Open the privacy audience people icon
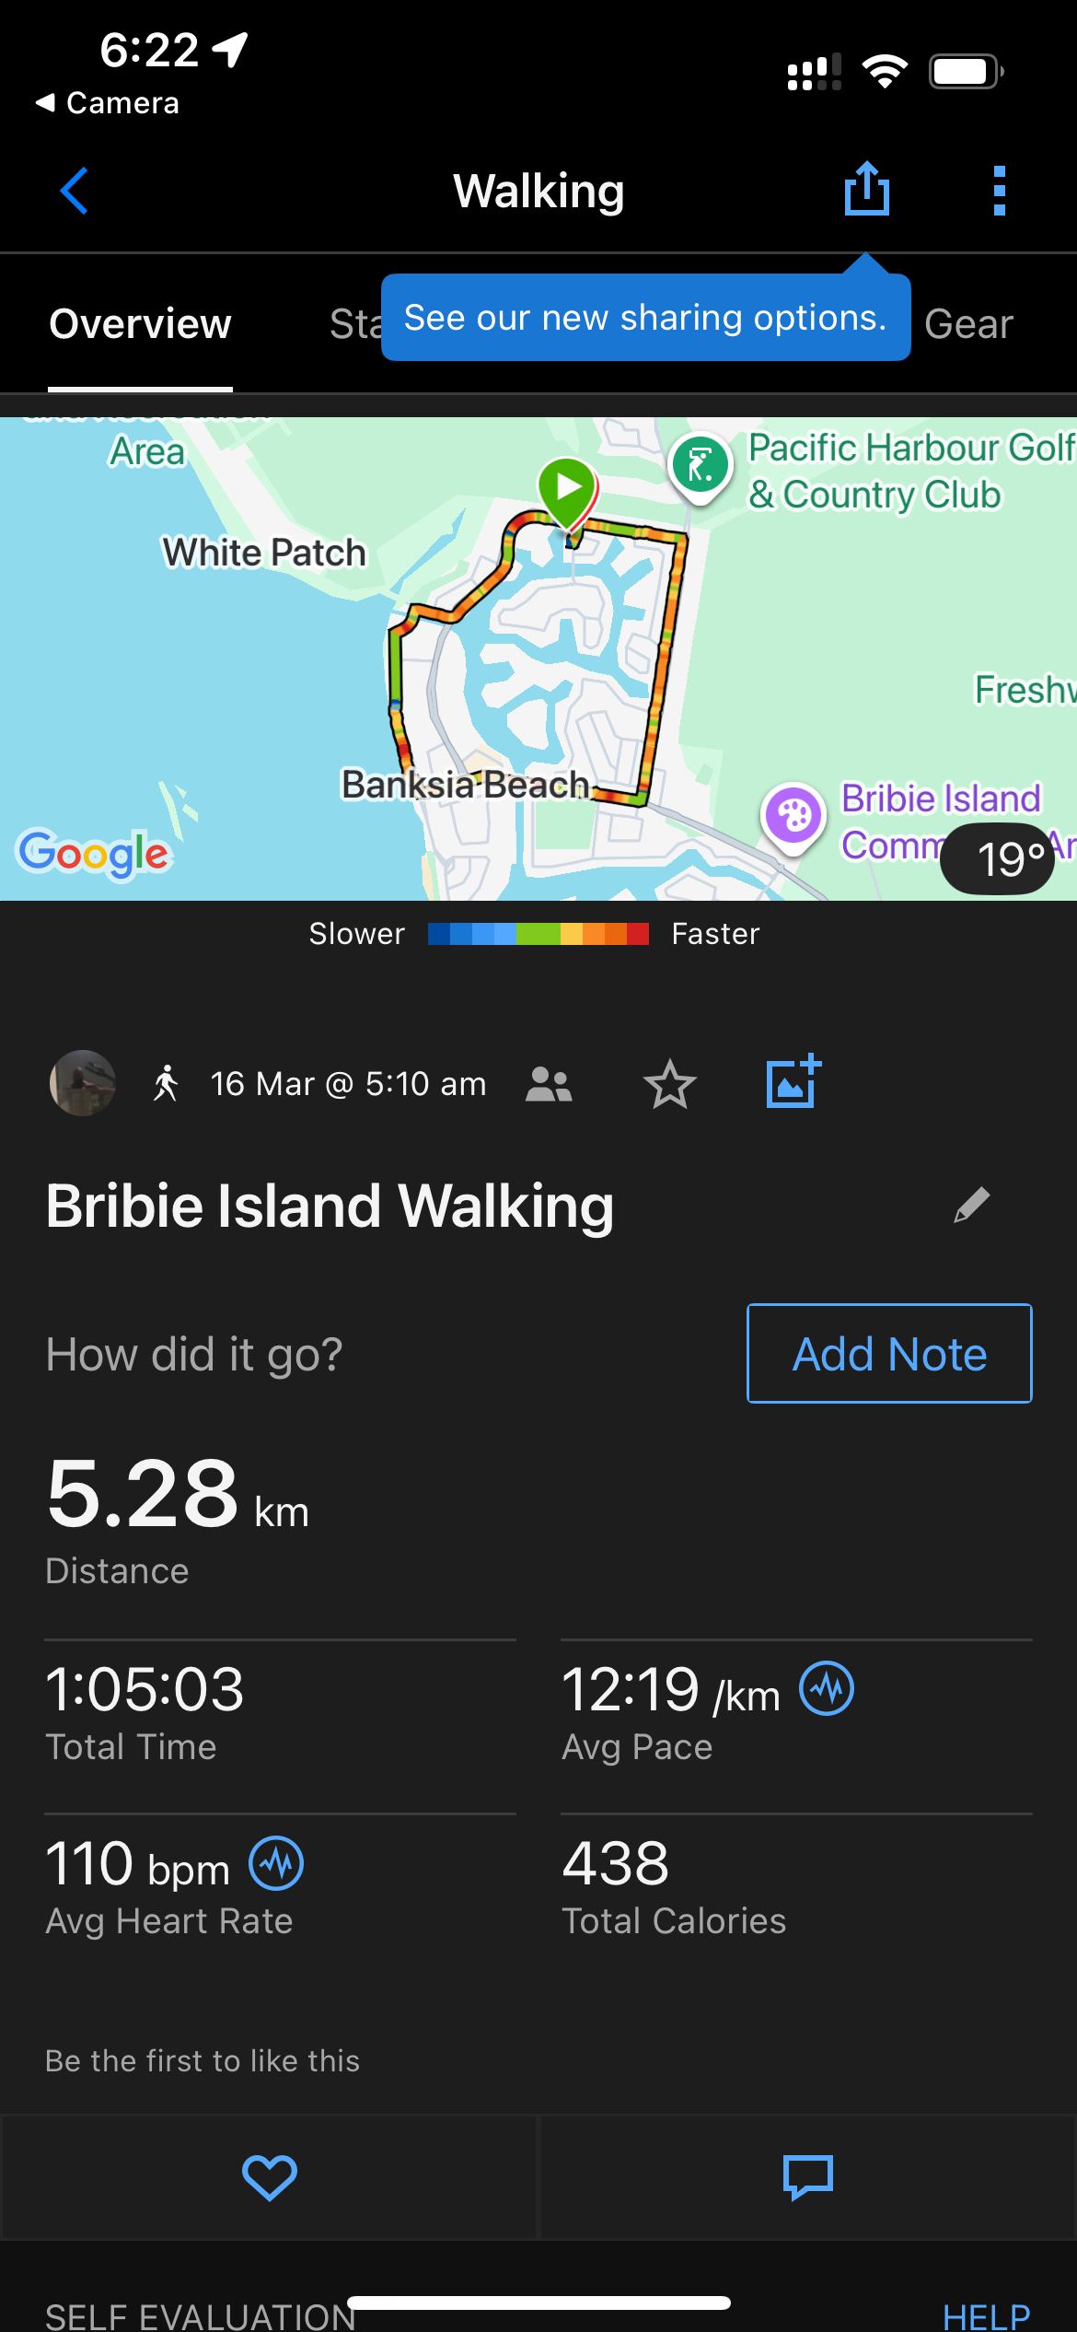 (x=549, y=1084)
